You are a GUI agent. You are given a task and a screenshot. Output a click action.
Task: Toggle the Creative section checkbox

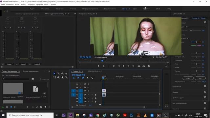[x=205, y=86]
